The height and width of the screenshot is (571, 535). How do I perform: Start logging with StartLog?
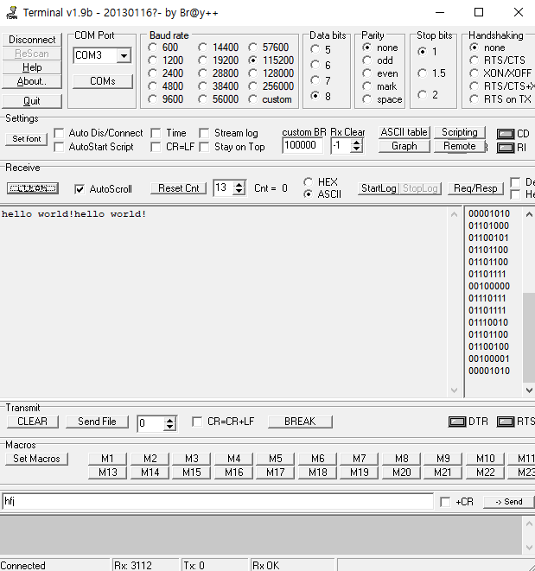tap(379, 188)
